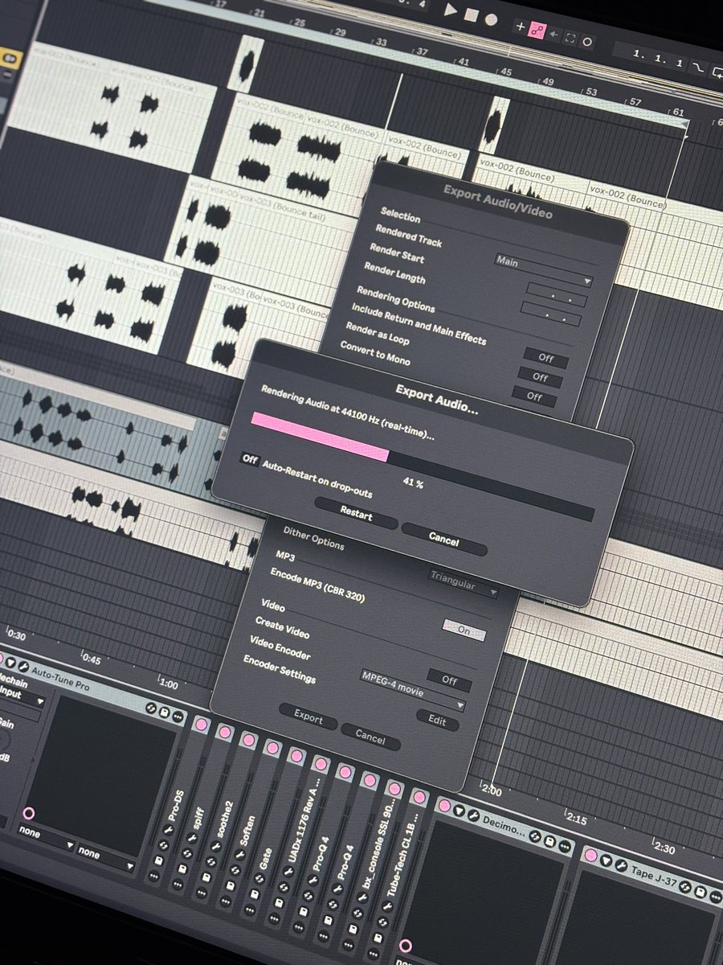This screenshot has width=723, height=965.
Task: Open first none dropdown under Auto-Tune Pro
Action: pos(46,836)
